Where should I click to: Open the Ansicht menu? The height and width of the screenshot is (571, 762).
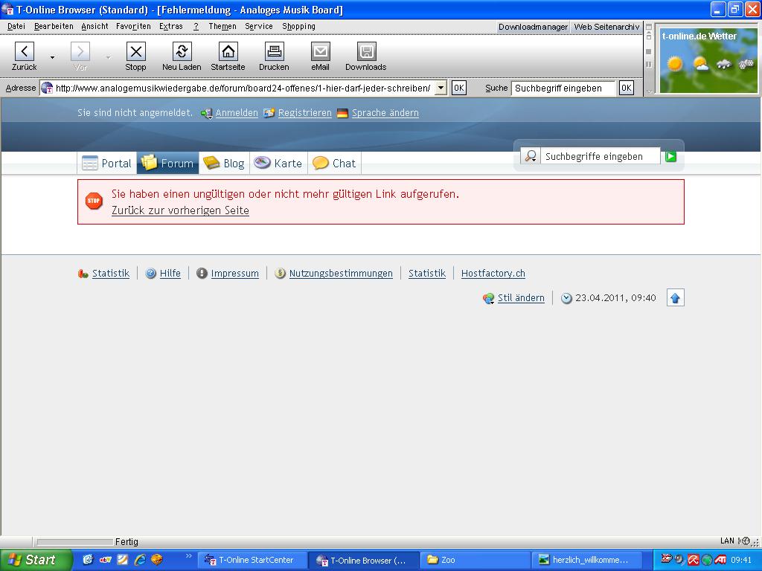(x=95, y=26)
